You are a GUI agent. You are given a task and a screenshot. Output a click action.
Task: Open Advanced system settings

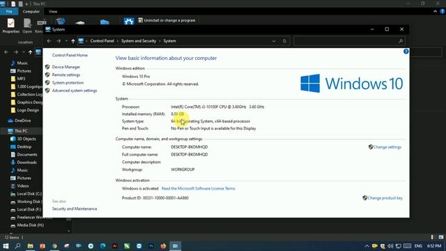(x=75, y=91)
